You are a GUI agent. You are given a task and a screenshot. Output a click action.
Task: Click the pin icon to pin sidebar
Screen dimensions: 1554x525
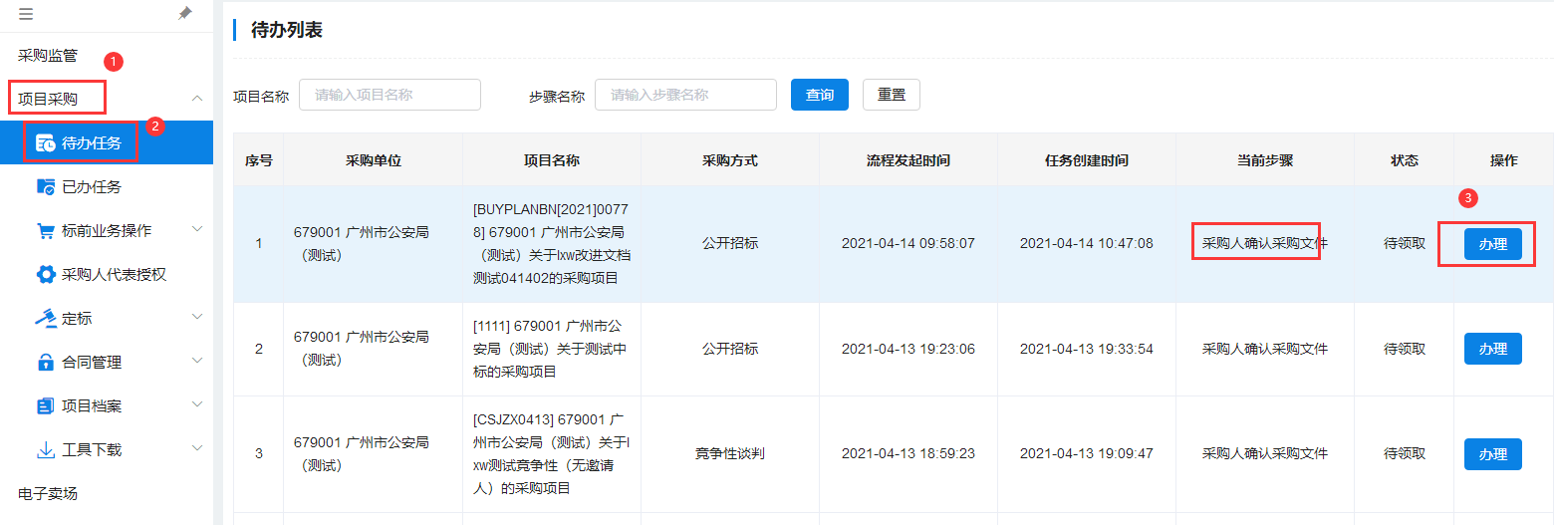pos(185,13)
